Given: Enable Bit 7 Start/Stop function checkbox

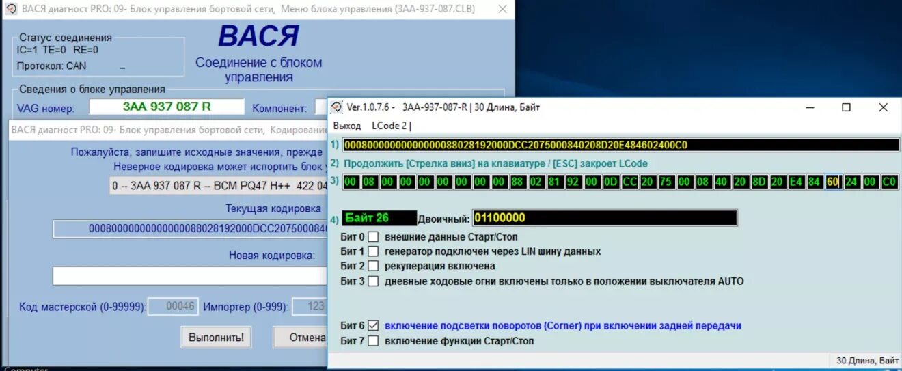Looking at the screenshot, I should [x=373, y=341].
